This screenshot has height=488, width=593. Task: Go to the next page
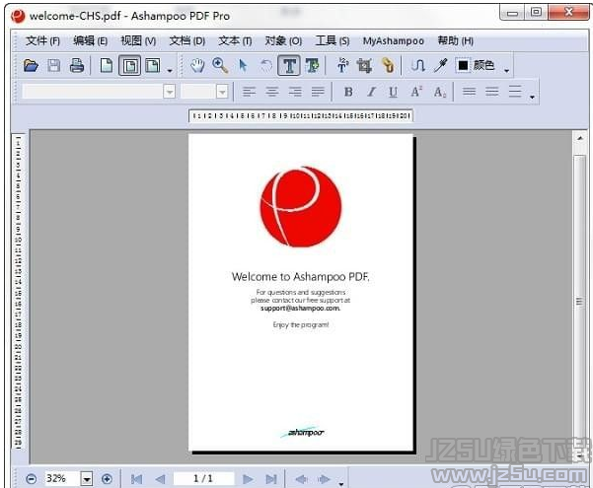pos(248,479)
